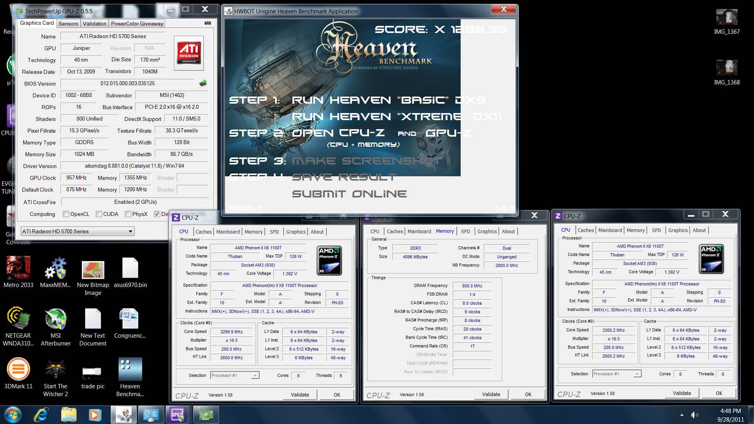This screenshot has height=424, width=754.
Task: Open trade pic image file
Action: [93, 377]
